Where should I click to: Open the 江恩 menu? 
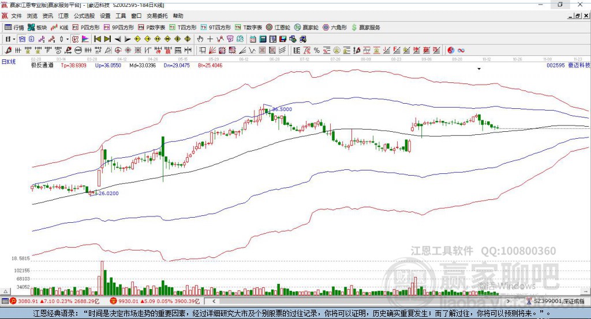coord(63,16)
